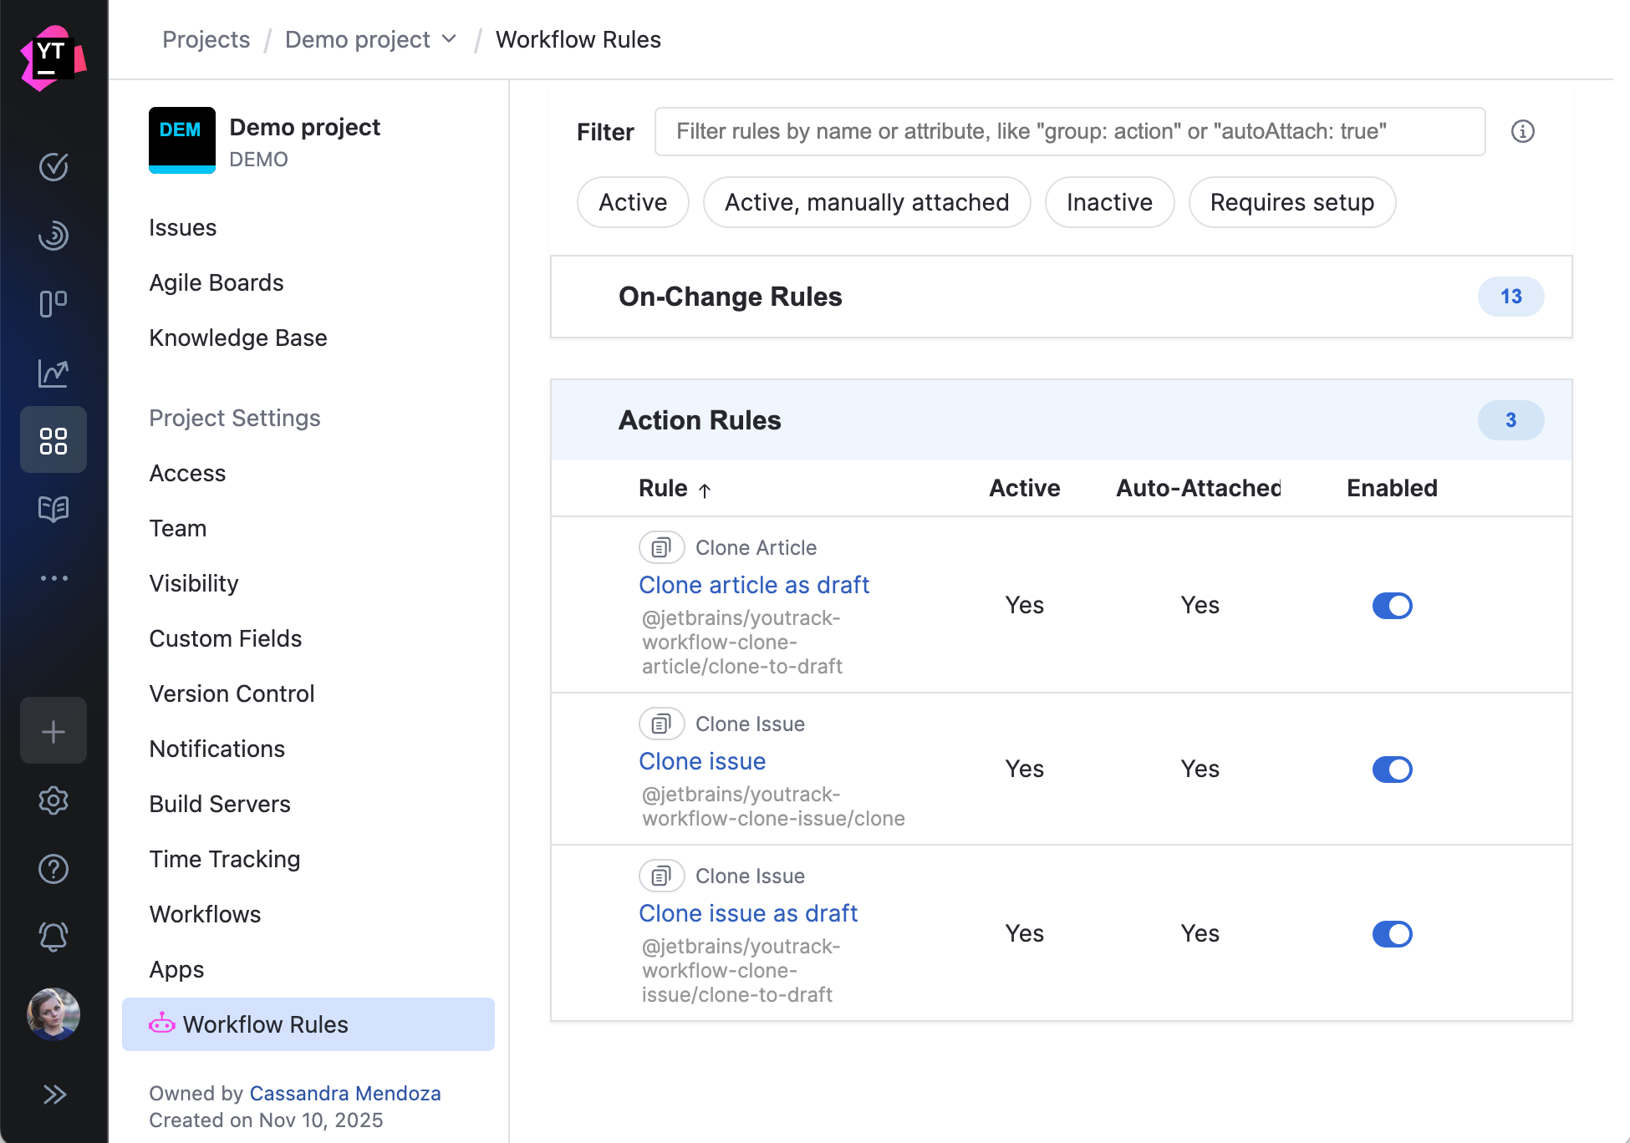
Task: Open the Reports chart icon in sidebar
Action: tap(53, 373)
